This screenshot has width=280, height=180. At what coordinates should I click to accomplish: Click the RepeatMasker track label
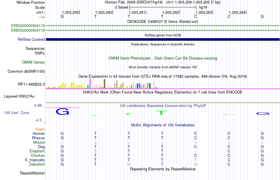[32, 173]
